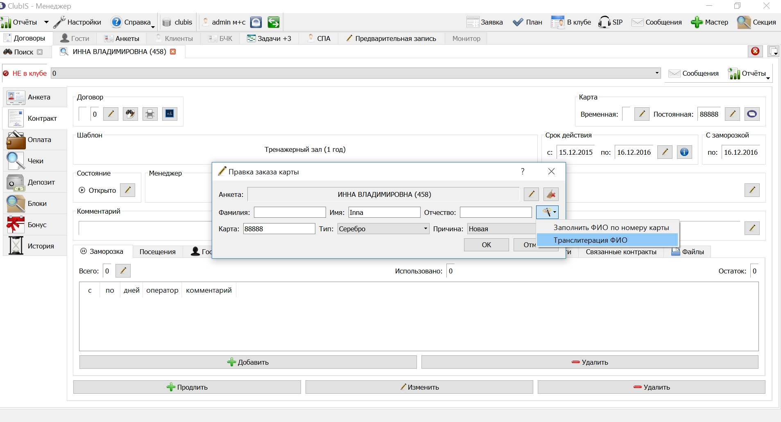The height and width of the screenshot is (422, 781).
Task: Click the Продлить button
Action: pyautogui.click(x=187, y=387)
